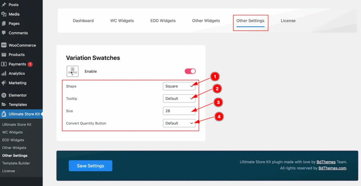Open License submenu link in sidebar
Screen dimensions: 361x186
coord(8,171)
